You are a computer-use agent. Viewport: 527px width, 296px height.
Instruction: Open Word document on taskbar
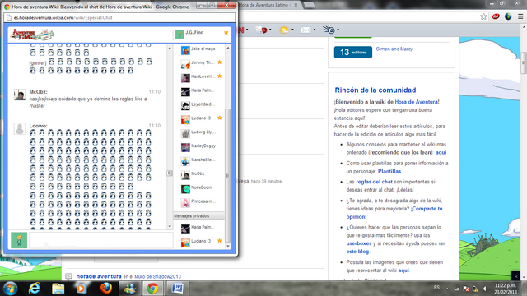click(177, 289)
